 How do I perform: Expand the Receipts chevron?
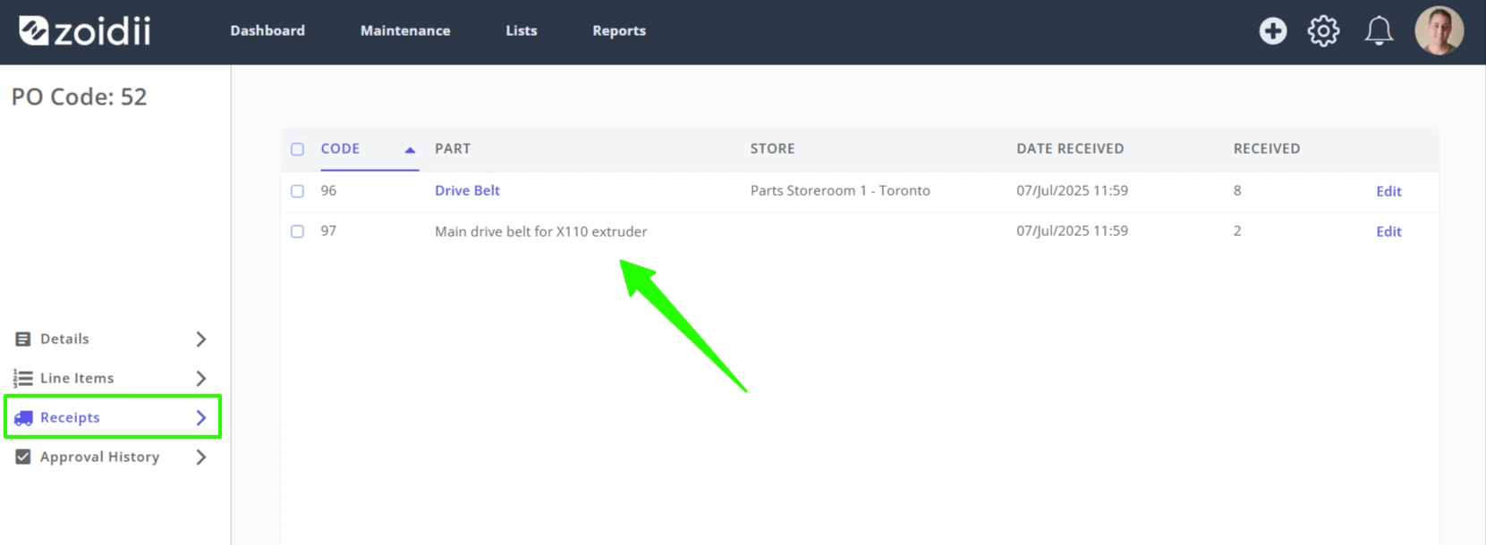(x=201, y=417)
